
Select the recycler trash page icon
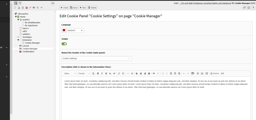38,8
